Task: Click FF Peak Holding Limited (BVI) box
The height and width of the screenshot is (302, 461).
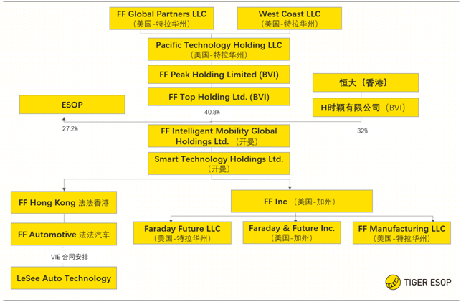Action: pyautogui.click(x=219, y=75)
